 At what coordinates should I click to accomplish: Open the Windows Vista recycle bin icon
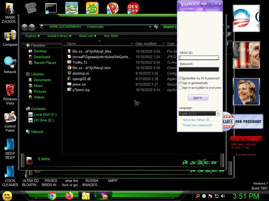pyautogui.click(x=10, y=94)
